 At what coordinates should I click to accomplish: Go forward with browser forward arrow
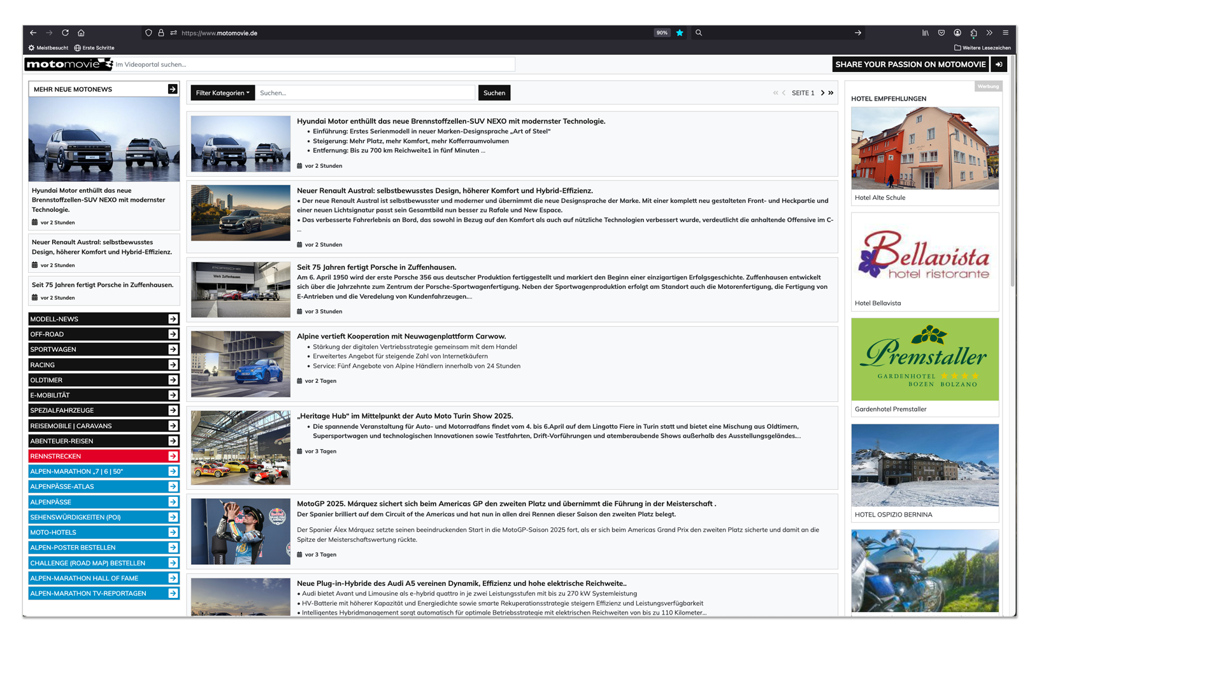pos(49,33)
